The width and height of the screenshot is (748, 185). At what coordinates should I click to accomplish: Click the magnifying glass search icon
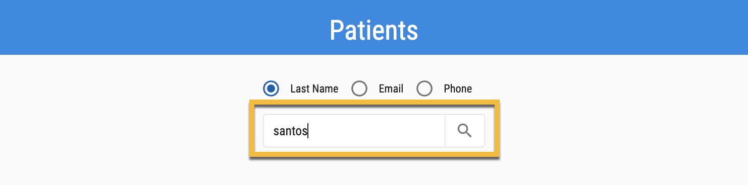coord(464,131)
